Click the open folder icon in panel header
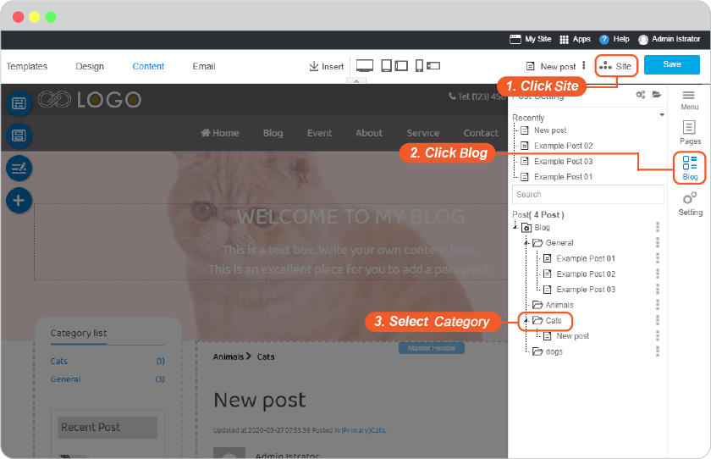This screenshot has height=459, width=711. [x=657, y=94]
